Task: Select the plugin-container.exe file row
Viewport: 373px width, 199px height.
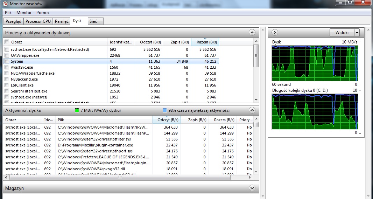Action: pyautogui.click(x=128, y=145)
